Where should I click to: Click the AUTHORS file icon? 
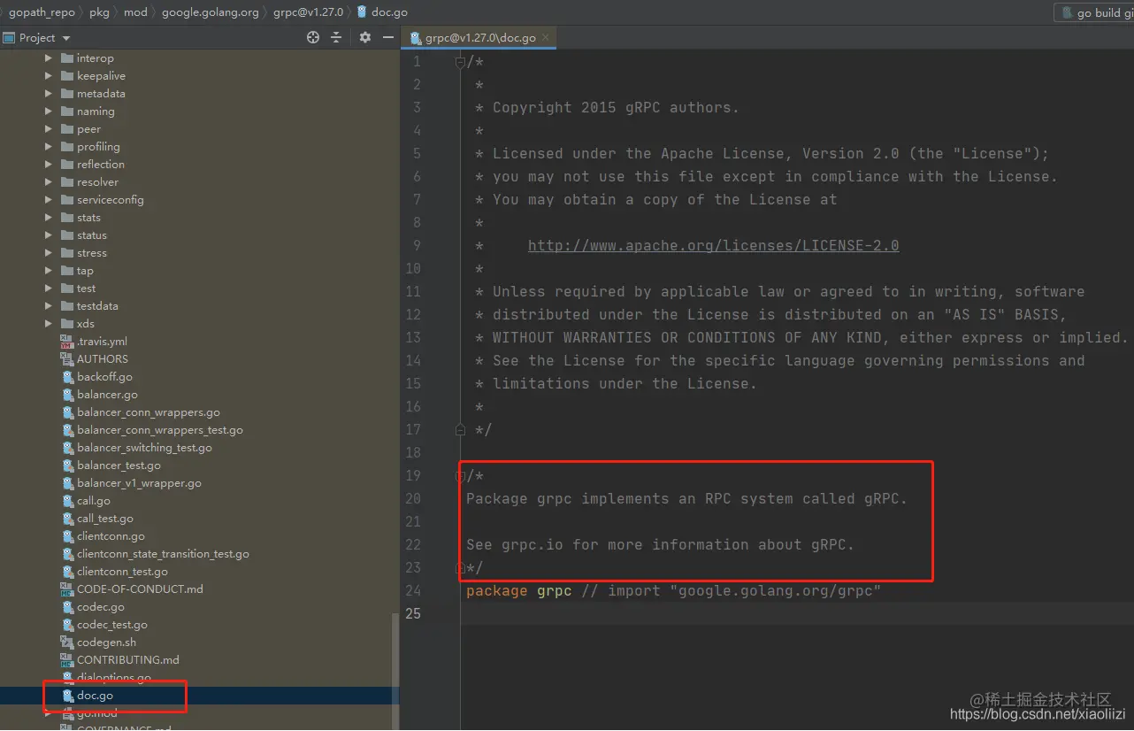(x=67, y=359)
